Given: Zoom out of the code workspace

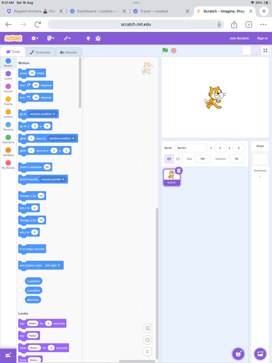Looking at the screenshot, I should 148,340.
